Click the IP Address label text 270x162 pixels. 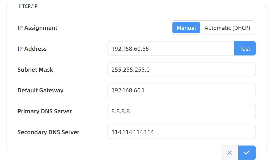(x=32, y=49)
